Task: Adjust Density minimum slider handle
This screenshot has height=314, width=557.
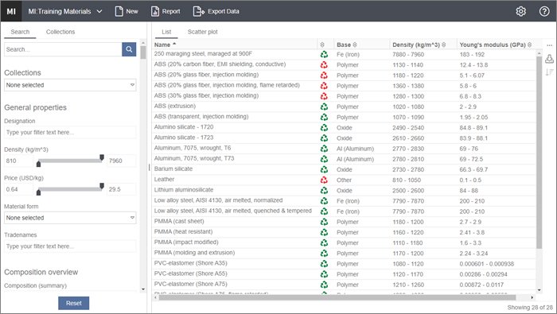Action: coord(39,164)
